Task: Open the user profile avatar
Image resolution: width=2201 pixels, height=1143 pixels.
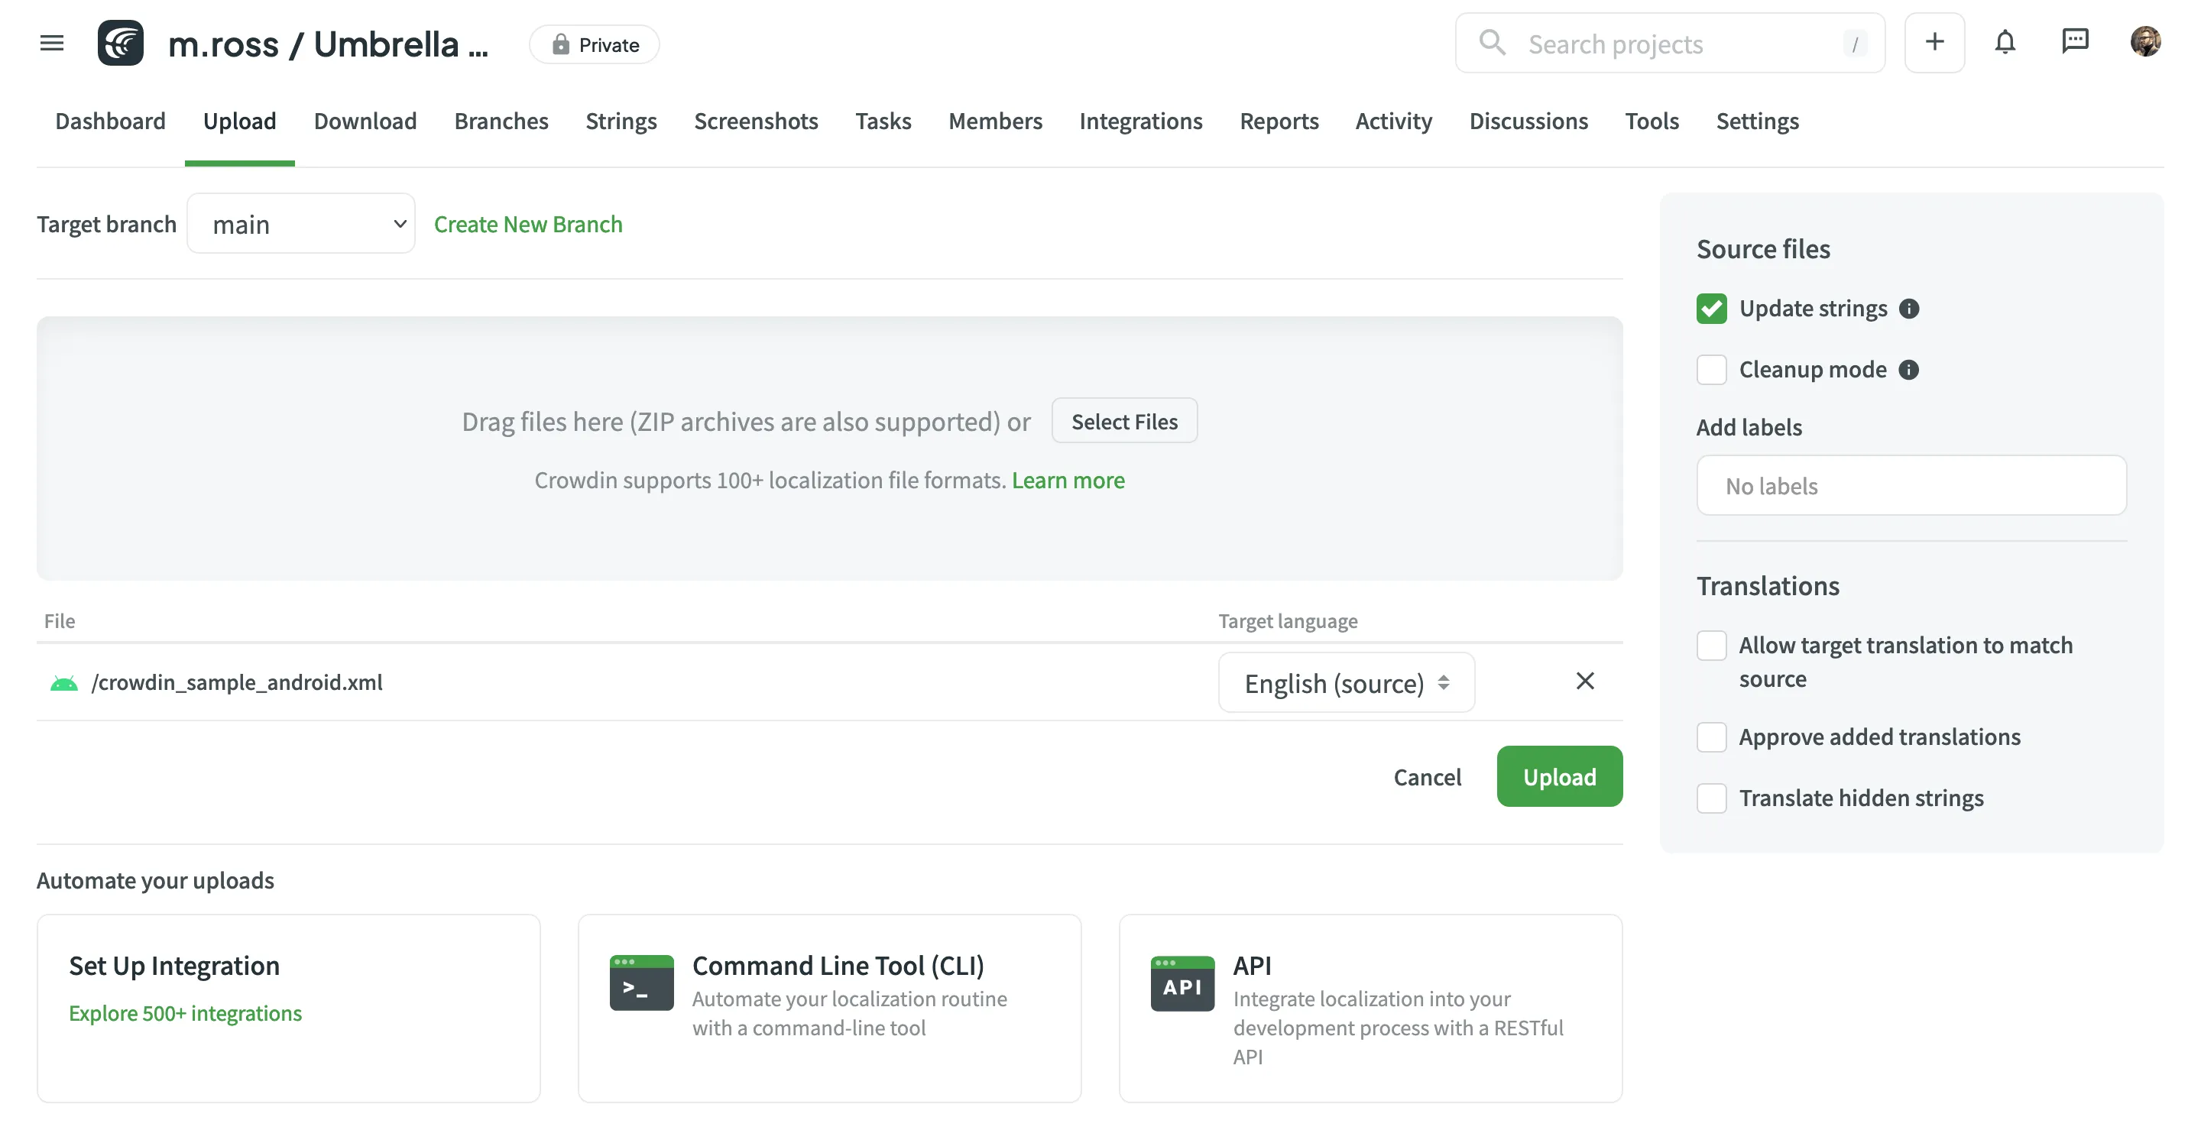Action: click(2144, 43)
